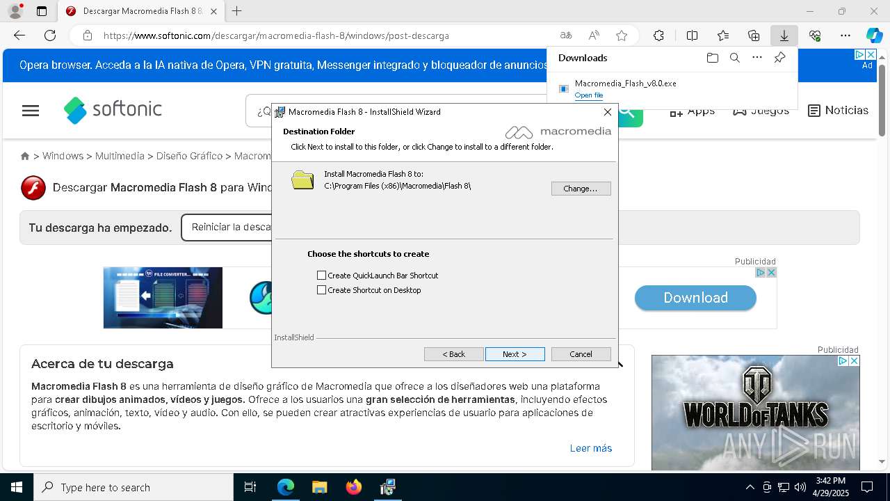
Task: Close the Descargar Macromedia Flash 8 tab
Action: point(213,11)
